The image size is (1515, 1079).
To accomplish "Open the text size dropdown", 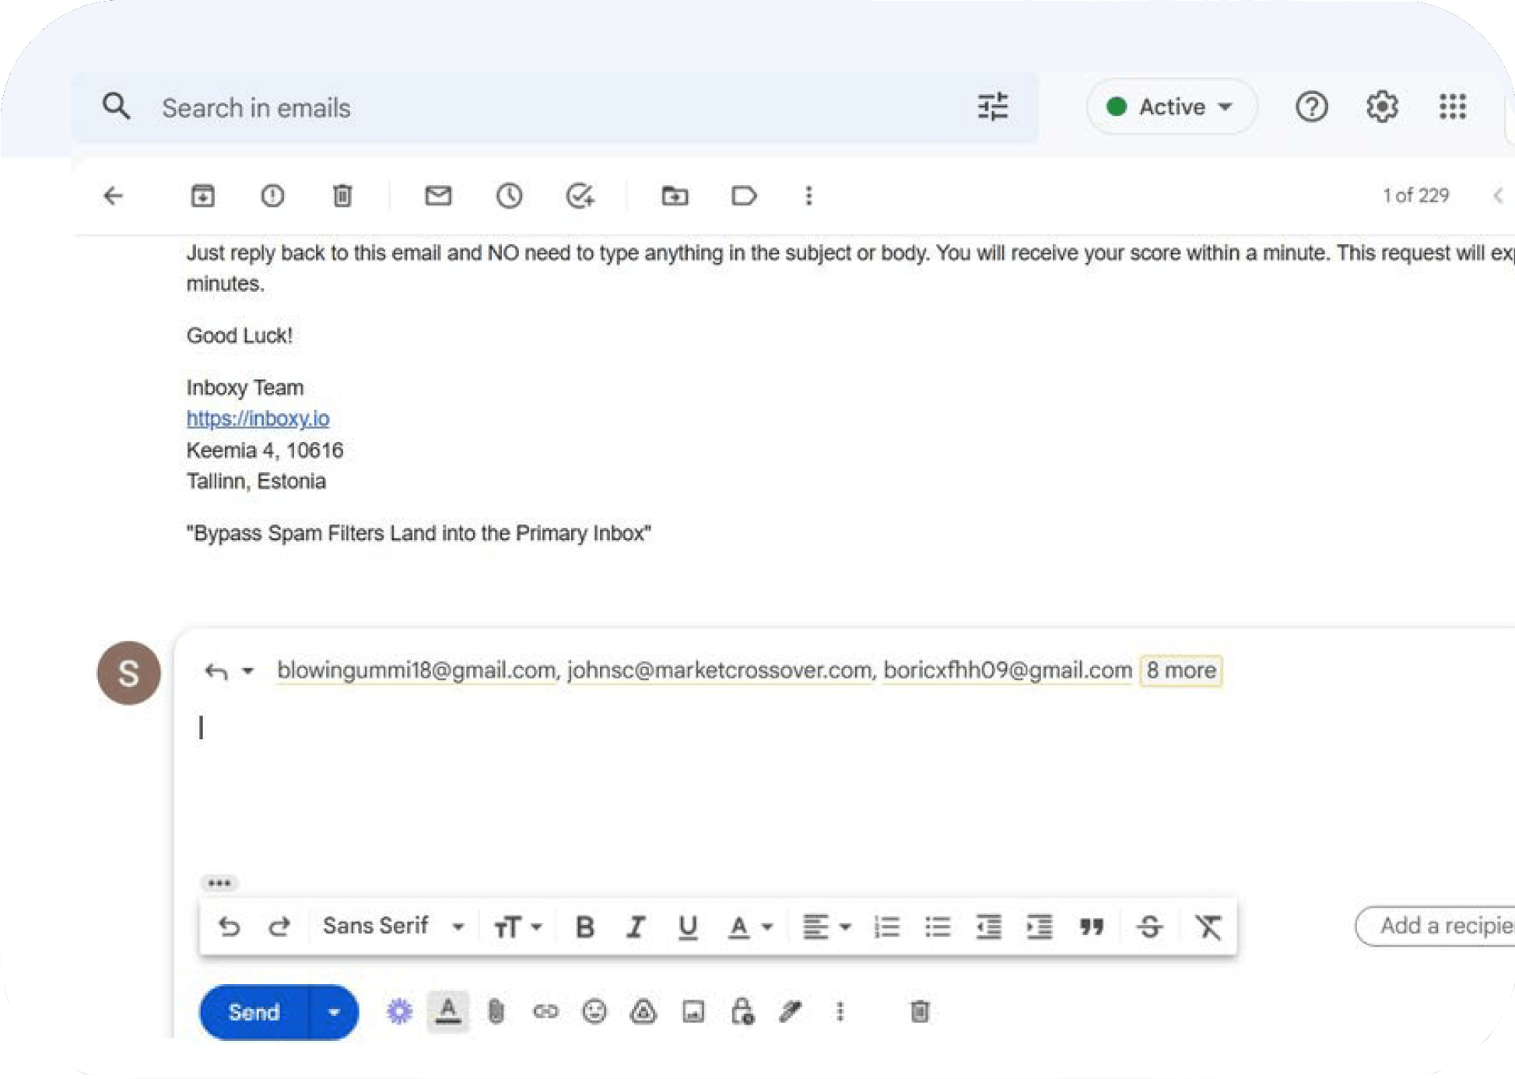I will pyautogui.click(x=517, y=927).
